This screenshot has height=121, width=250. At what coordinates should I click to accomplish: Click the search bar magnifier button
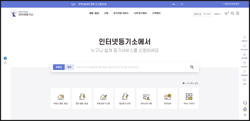coord(192,67)
